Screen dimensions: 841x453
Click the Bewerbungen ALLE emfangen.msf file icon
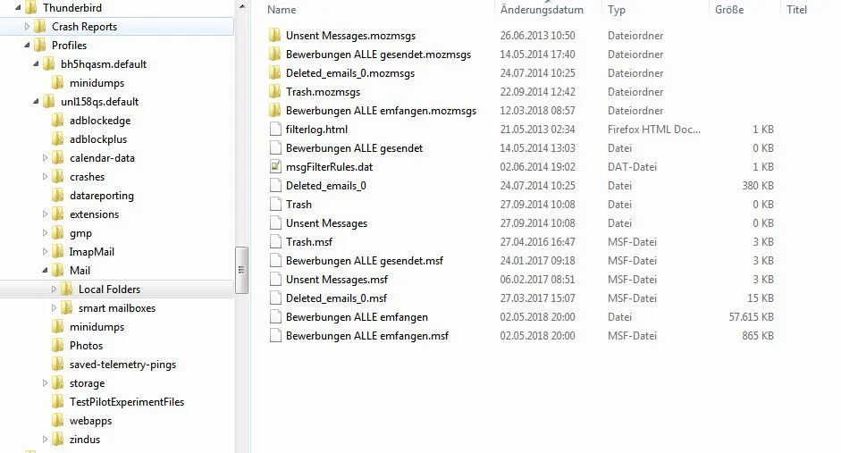(x=275, y=336)
